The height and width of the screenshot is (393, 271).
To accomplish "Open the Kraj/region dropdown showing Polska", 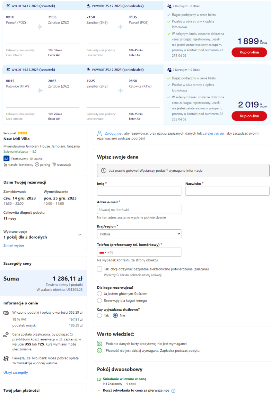I will (x=139, y=234).
